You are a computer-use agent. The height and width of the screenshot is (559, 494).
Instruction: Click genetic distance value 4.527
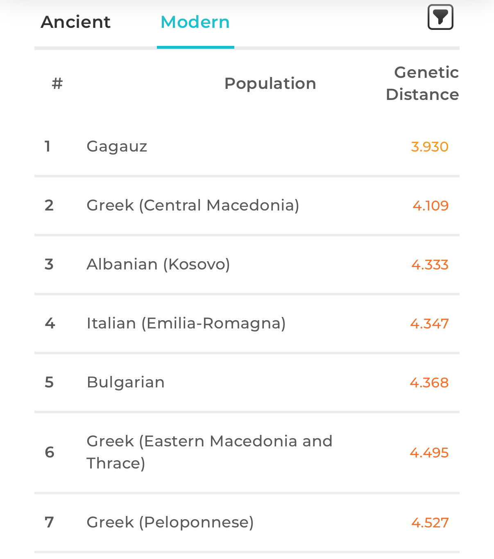click(x=430, y=523)
